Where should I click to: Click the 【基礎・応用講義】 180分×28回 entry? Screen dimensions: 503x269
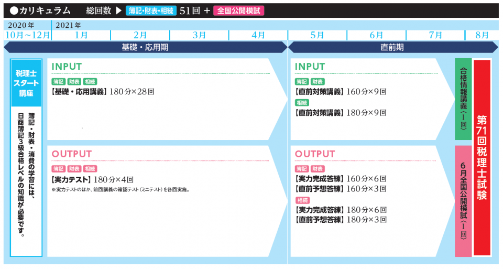click(103, 92)
